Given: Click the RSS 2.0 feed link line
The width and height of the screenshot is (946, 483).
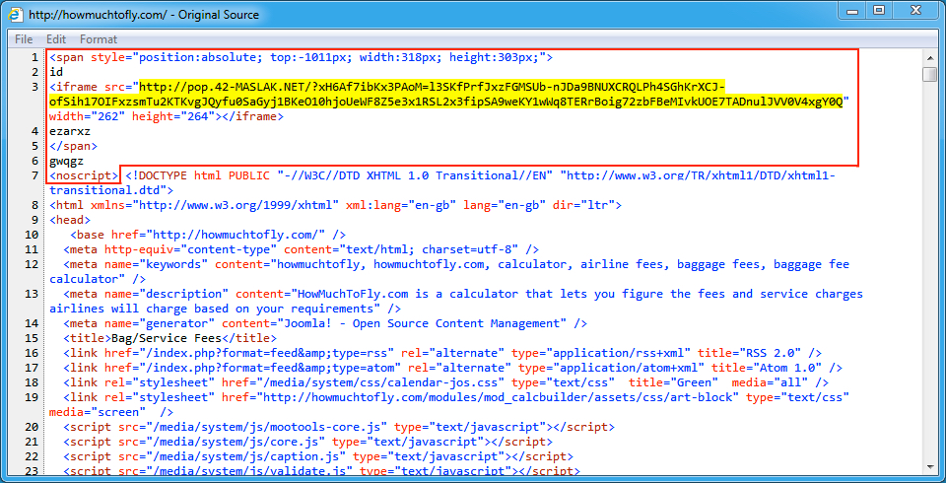Looking at the screenshot, I should click(442, 353).
